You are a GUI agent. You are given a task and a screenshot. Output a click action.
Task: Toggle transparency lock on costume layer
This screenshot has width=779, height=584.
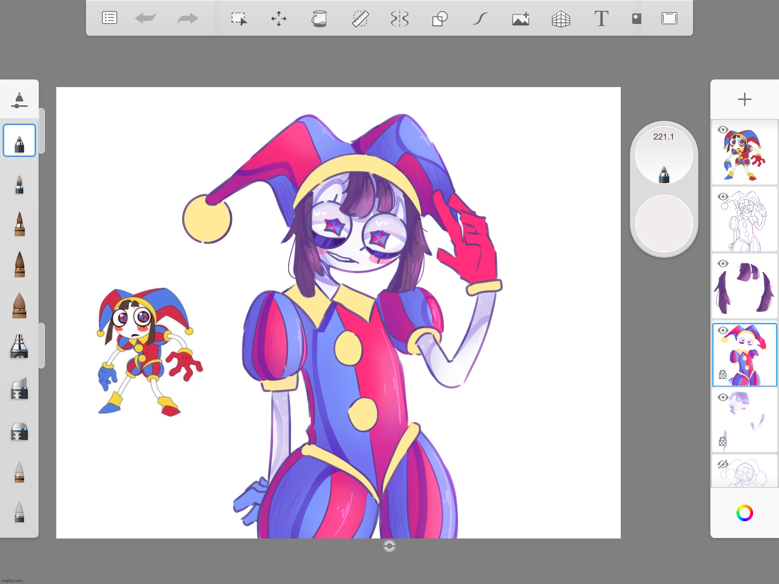(723, 375)
